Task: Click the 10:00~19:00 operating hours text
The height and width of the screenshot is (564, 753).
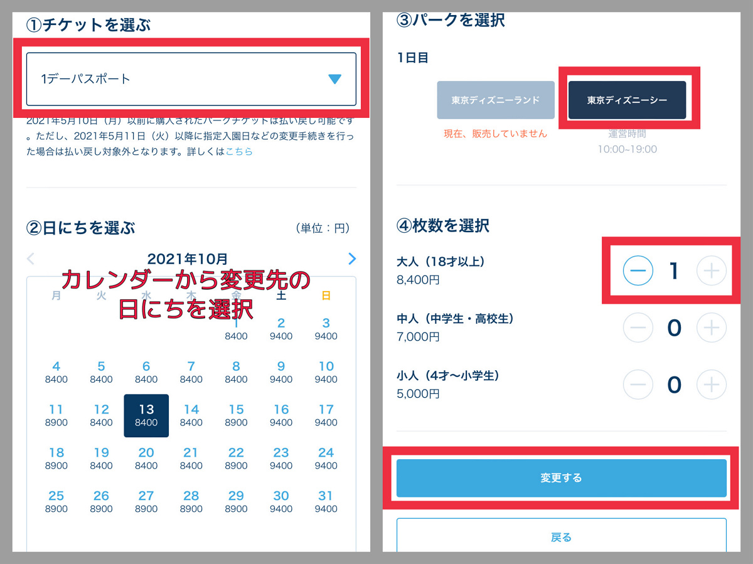Action: (x=627, y=149)
